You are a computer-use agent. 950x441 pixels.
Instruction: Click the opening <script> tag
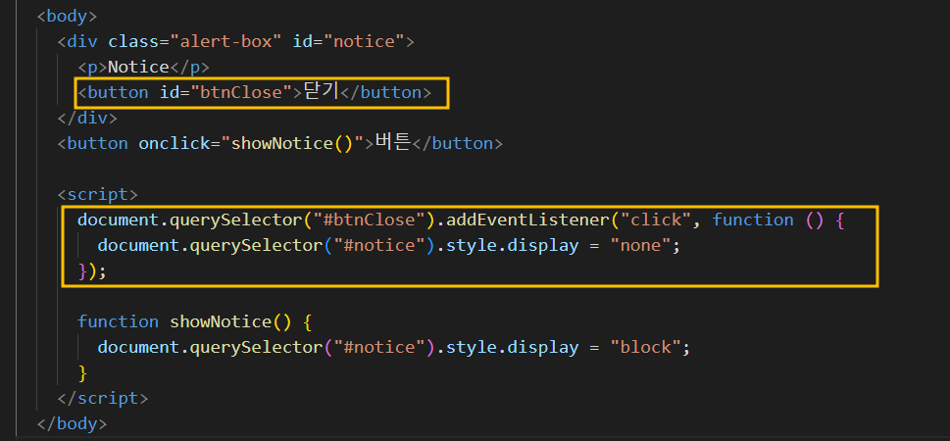pyautogui.click(x=97, y=194)
